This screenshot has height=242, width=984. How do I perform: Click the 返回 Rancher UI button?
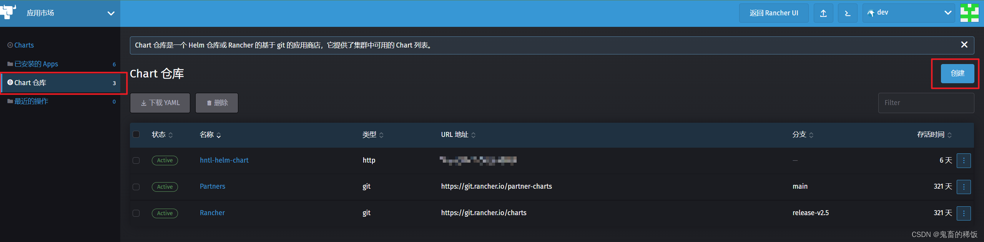774,13
